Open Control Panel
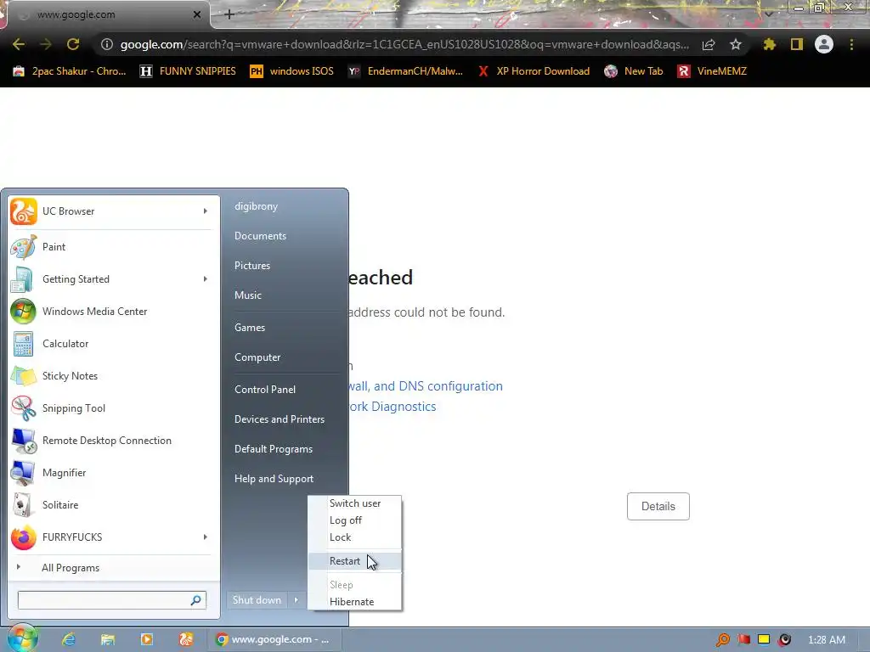The width and height of the screenshot is (870, 652). 265,389
